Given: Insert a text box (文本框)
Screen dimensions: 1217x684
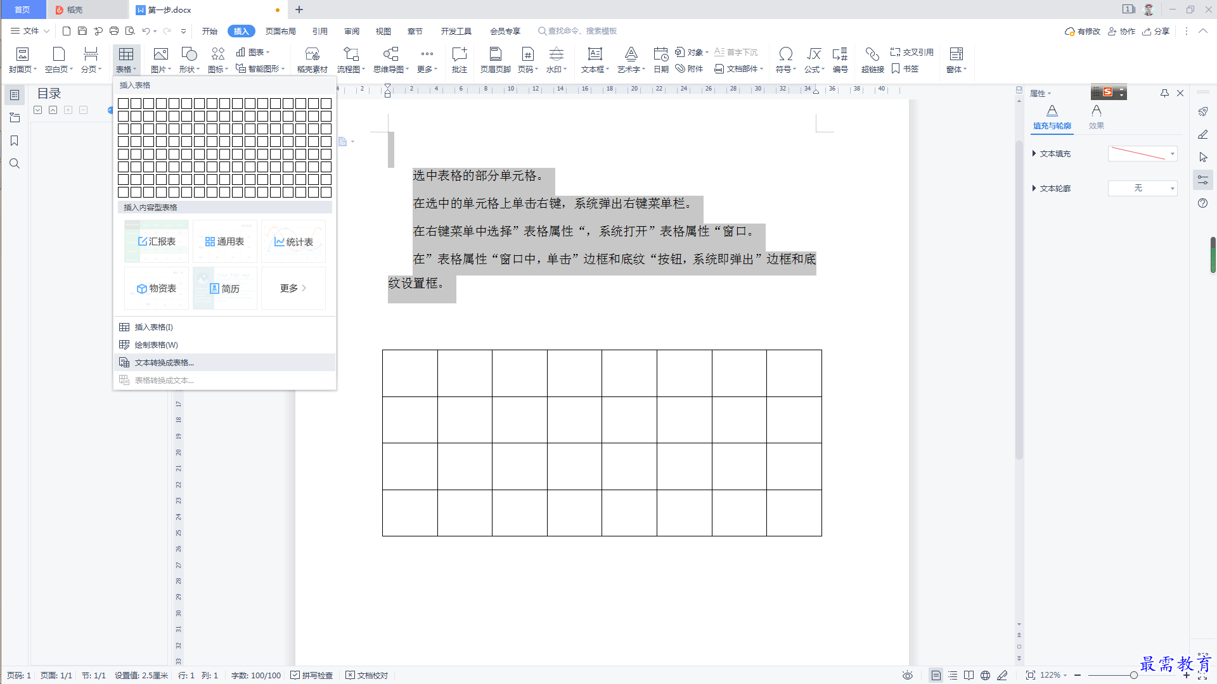Looking at the screenshot, I should click(595, 60).
